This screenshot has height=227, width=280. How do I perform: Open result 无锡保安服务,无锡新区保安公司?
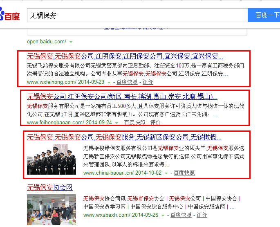tap(124, 137)
